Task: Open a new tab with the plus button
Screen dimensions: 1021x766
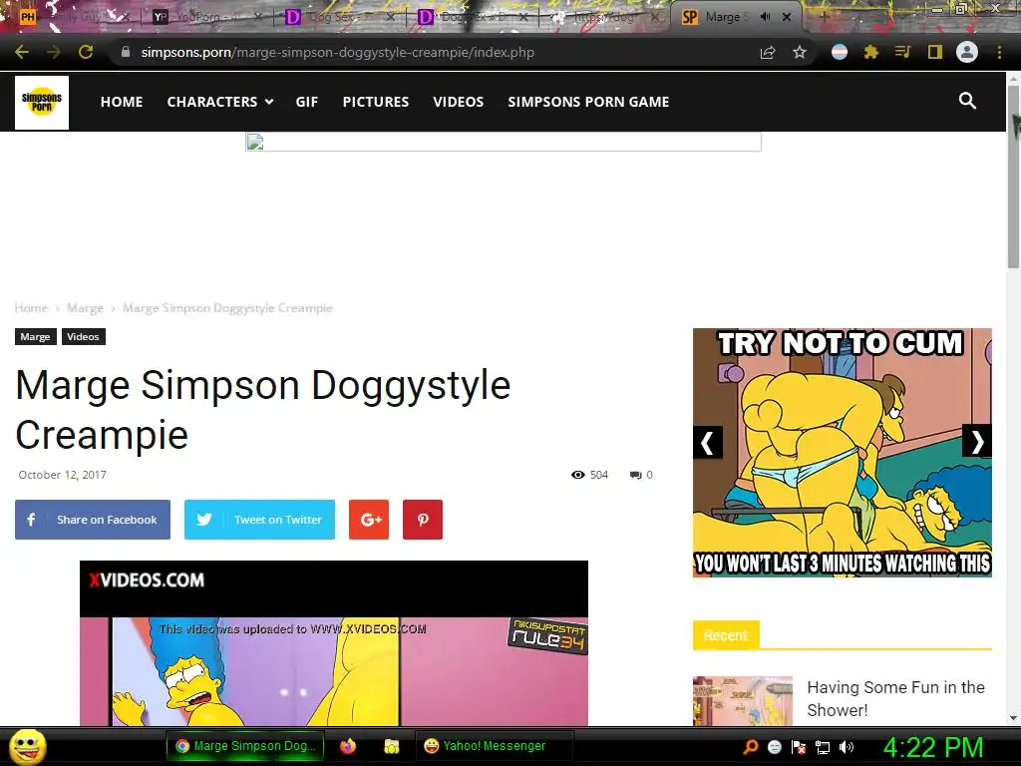Action: coord(824,17)
